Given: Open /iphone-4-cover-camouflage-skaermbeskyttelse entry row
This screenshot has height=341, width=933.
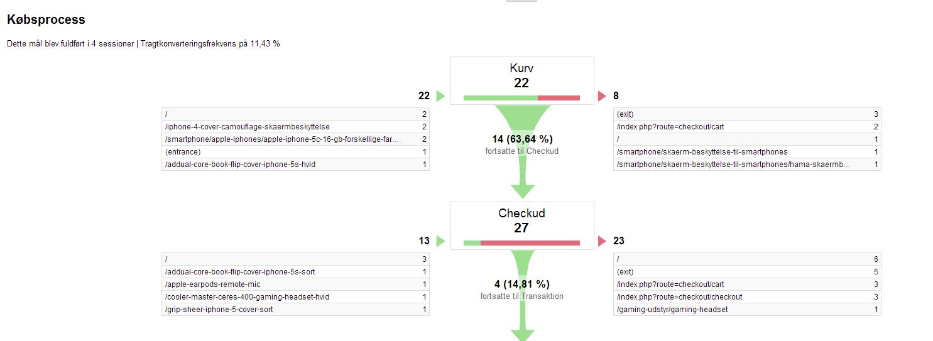Looking at the screenshot, I should tap(296, 127).
